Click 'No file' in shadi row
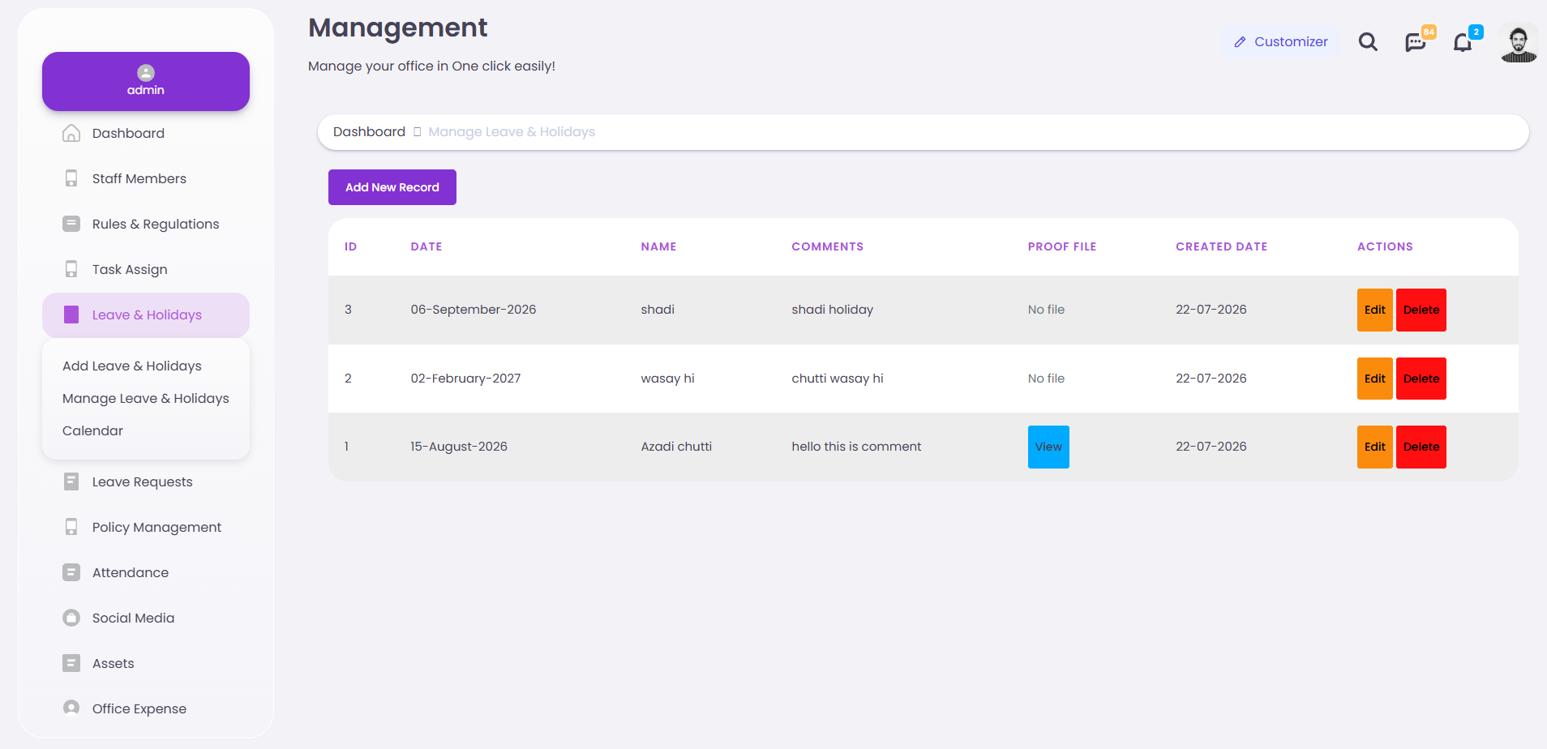Screen dimensions: 1547x749 click(1046, 310)
